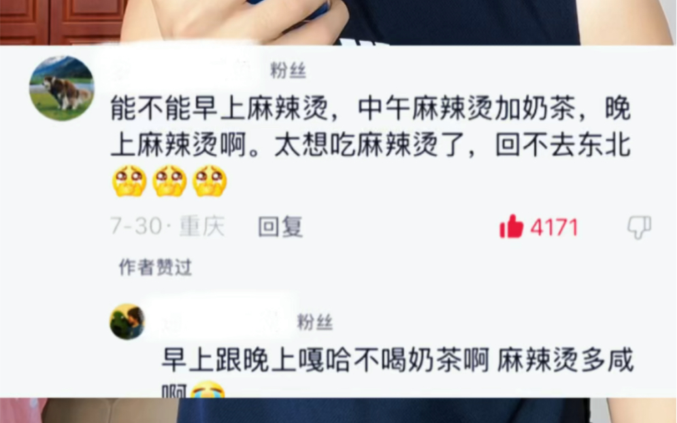Click the 4171 like count

pos(554,227)
